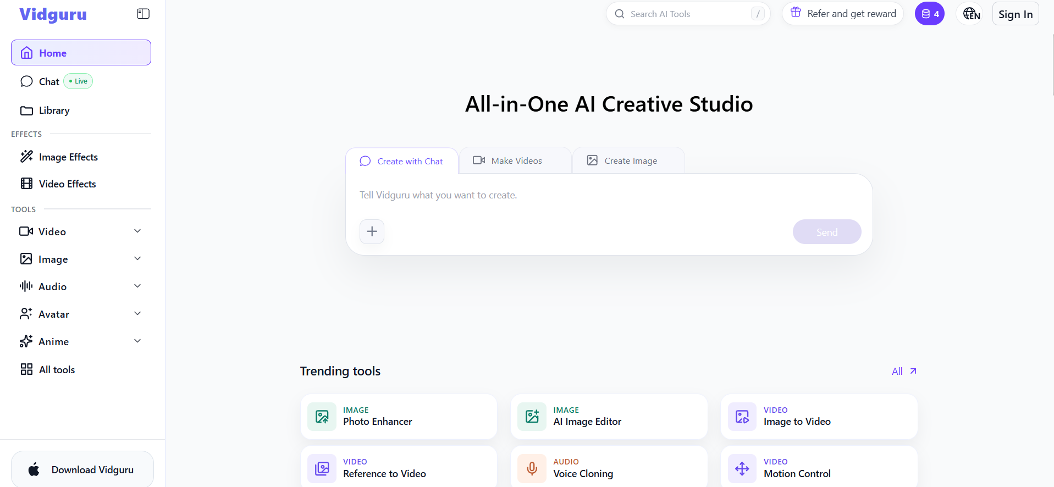Click the Image picture icon in Tools
This screenshot has width=1054, height=487.
pos(26,259)
